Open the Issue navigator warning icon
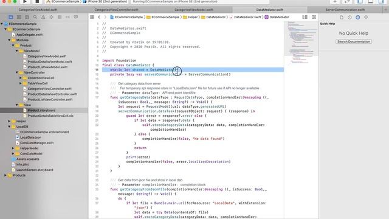Image resolution: width=389 pixels, height=219 pixels. [43, 17]
